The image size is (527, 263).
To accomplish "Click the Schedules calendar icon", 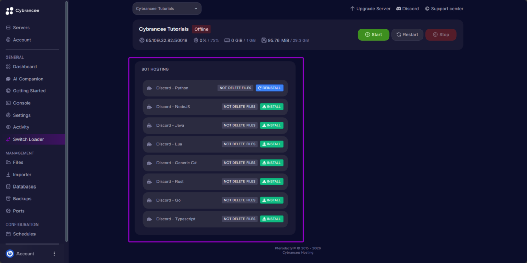I will tap(8, 234).
